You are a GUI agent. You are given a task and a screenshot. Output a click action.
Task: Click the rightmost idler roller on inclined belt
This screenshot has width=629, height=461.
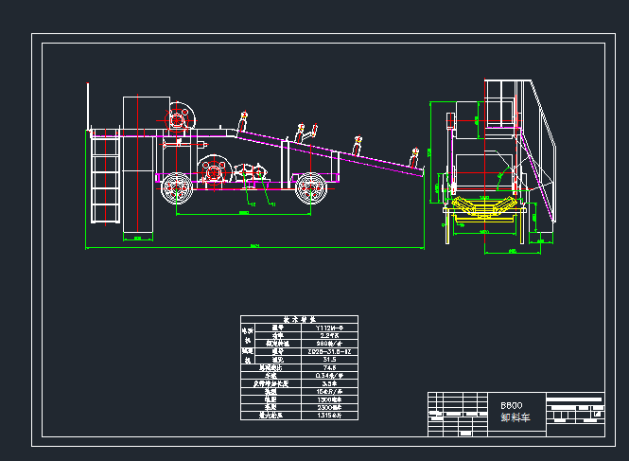415,153
